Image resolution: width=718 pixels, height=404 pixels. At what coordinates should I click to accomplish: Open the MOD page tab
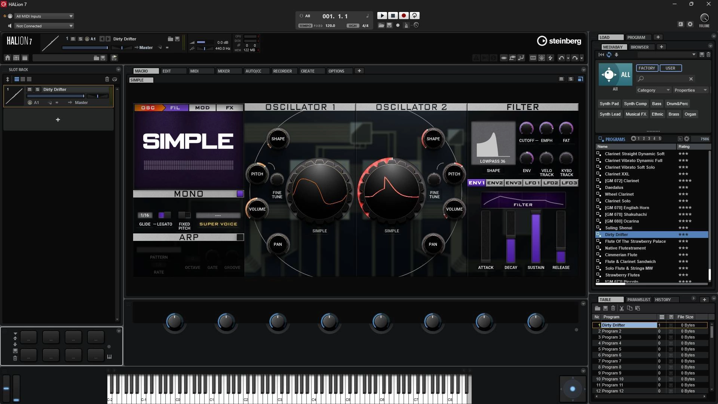pos(202,108)
